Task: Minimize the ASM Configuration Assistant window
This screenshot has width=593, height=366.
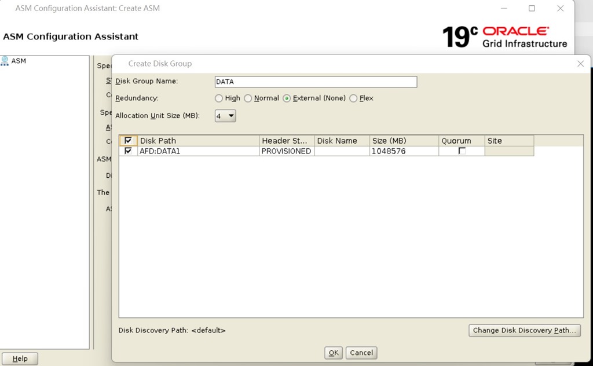Action: (x=504, y=8)
